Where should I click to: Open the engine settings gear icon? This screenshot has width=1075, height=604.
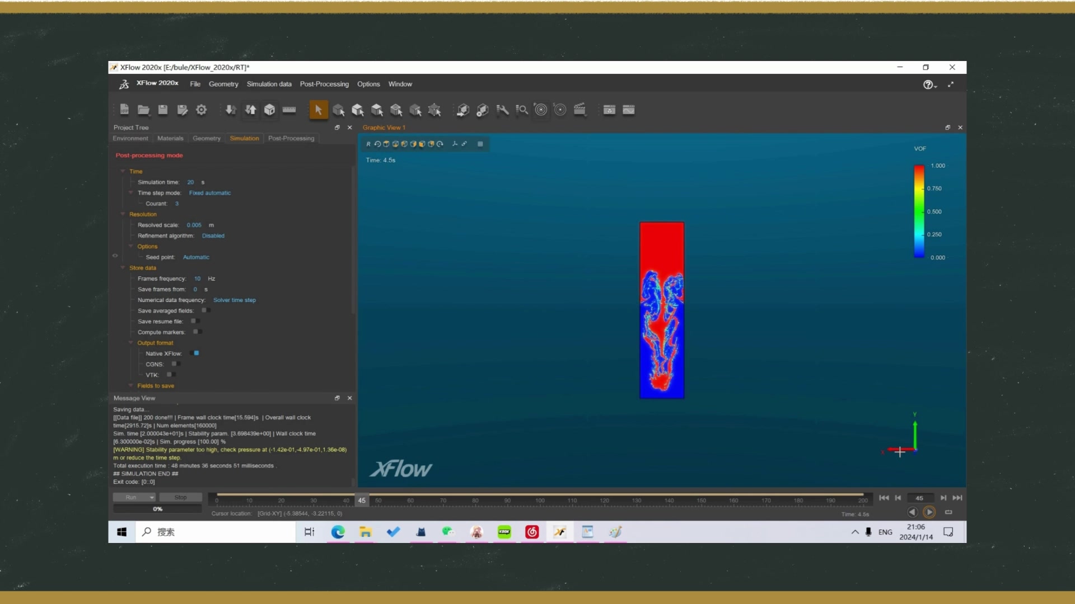pos(202,110)
